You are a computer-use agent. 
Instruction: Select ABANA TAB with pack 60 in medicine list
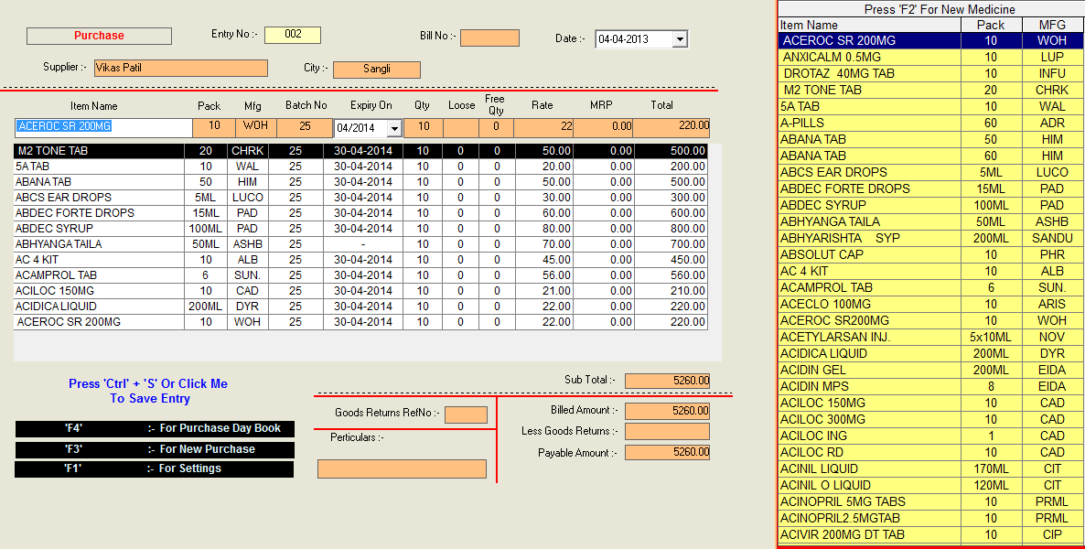[931, 156]
